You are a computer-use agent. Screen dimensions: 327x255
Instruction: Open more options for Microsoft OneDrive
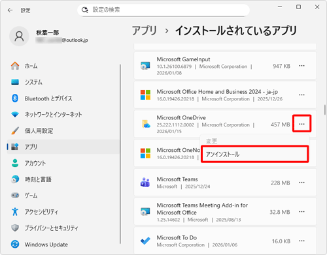(301, 124)
